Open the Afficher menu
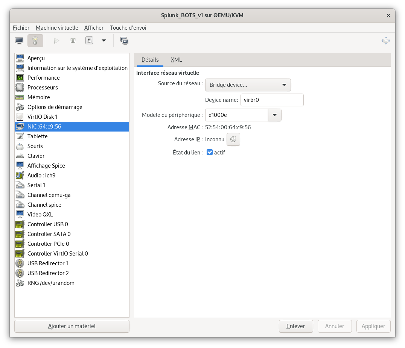The height and width of the screenshot is (348, 405). (94, 28)
